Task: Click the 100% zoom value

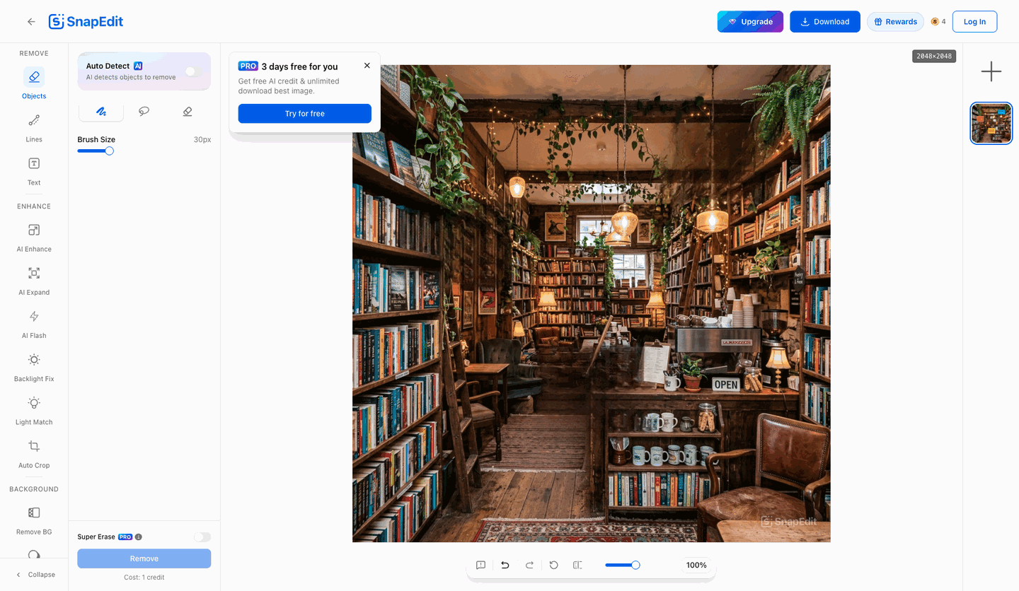Action: (697, 565)
